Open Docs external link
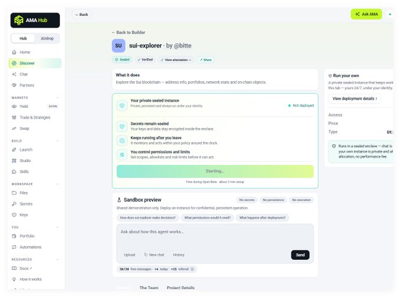Image resolution: width=401 pixels, height=297 pixels. pos(25,268)
